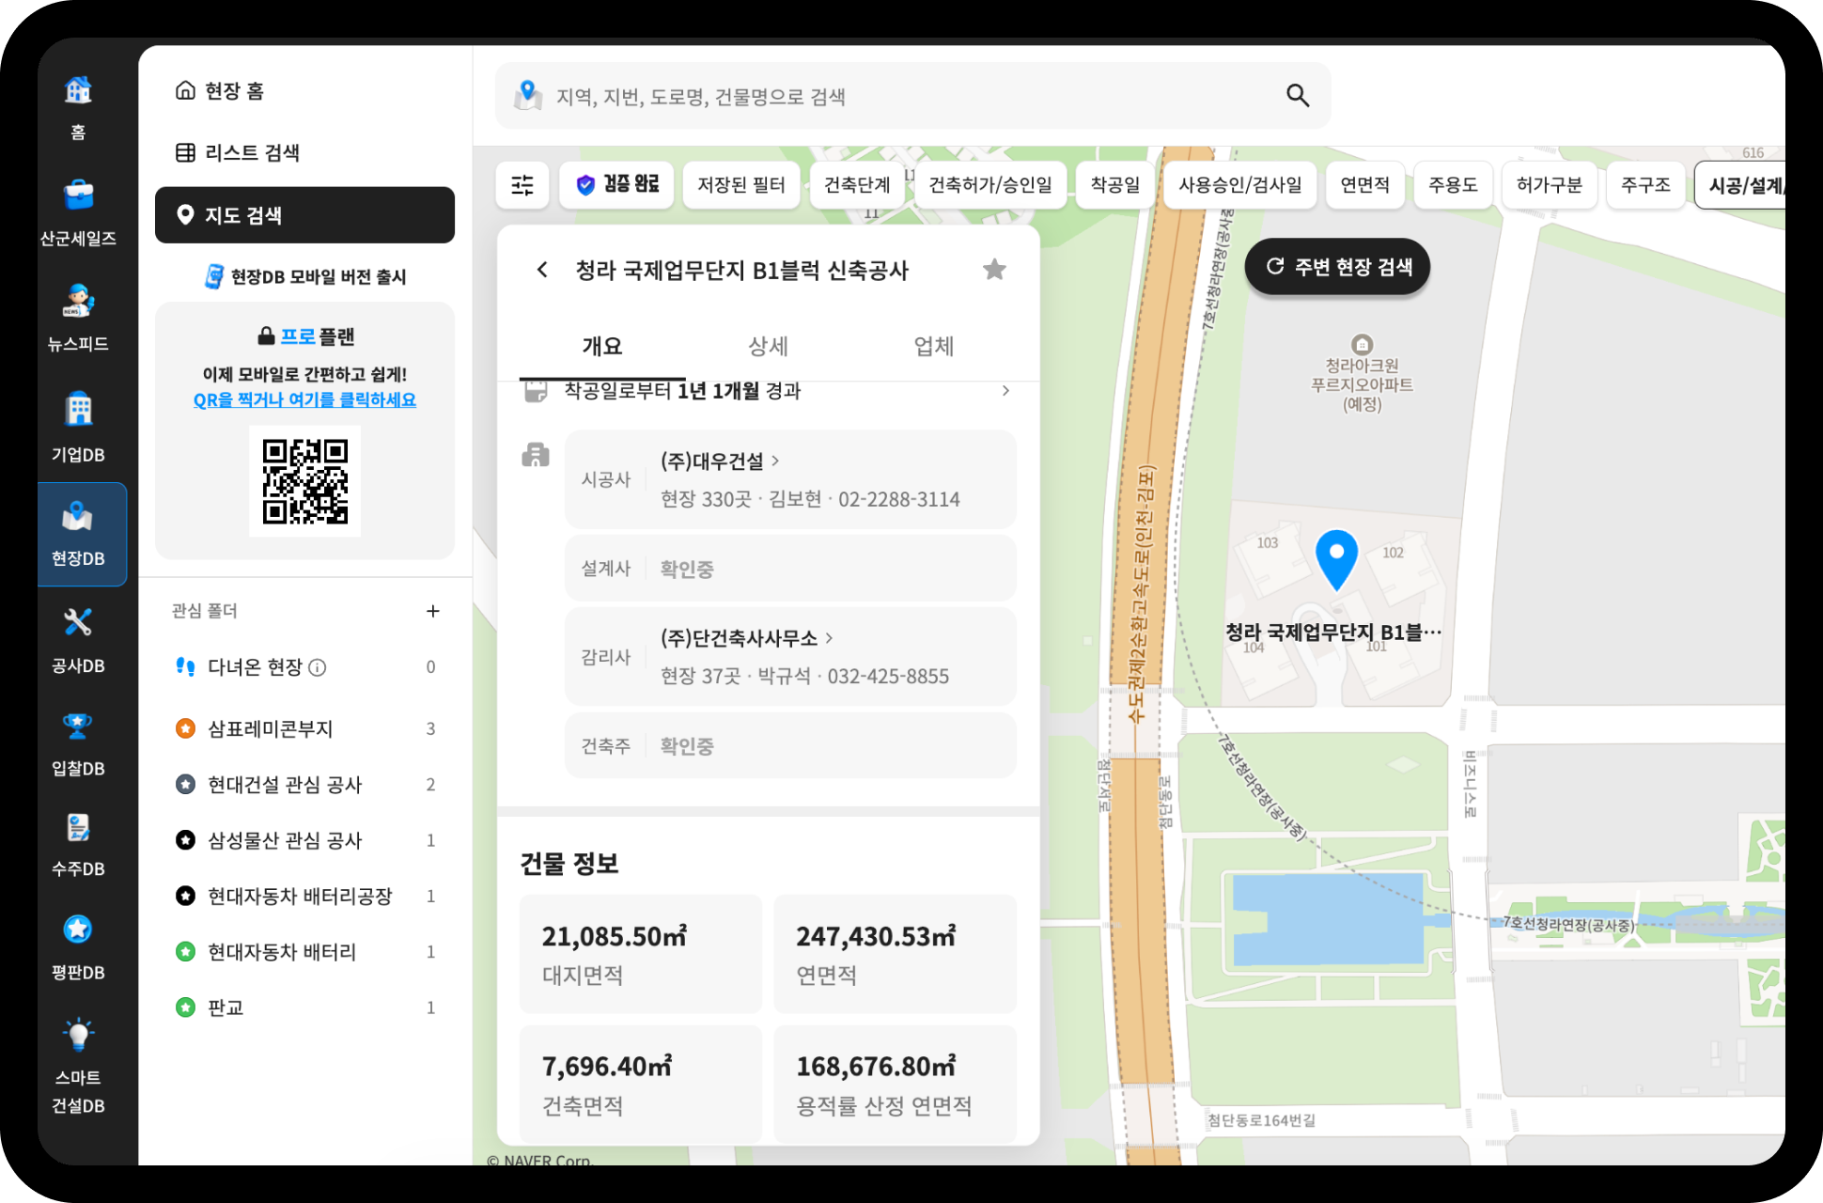The height and width of the screenshot is (1203, 1823).
Task: Go back with the left arrow
Action: (542, 271)
